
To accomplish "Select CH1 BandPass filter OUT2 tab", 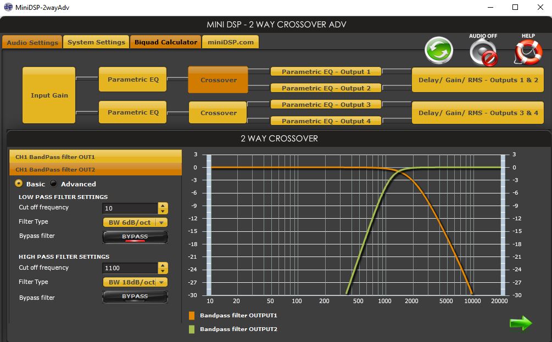I will click(x=96, y=169).
